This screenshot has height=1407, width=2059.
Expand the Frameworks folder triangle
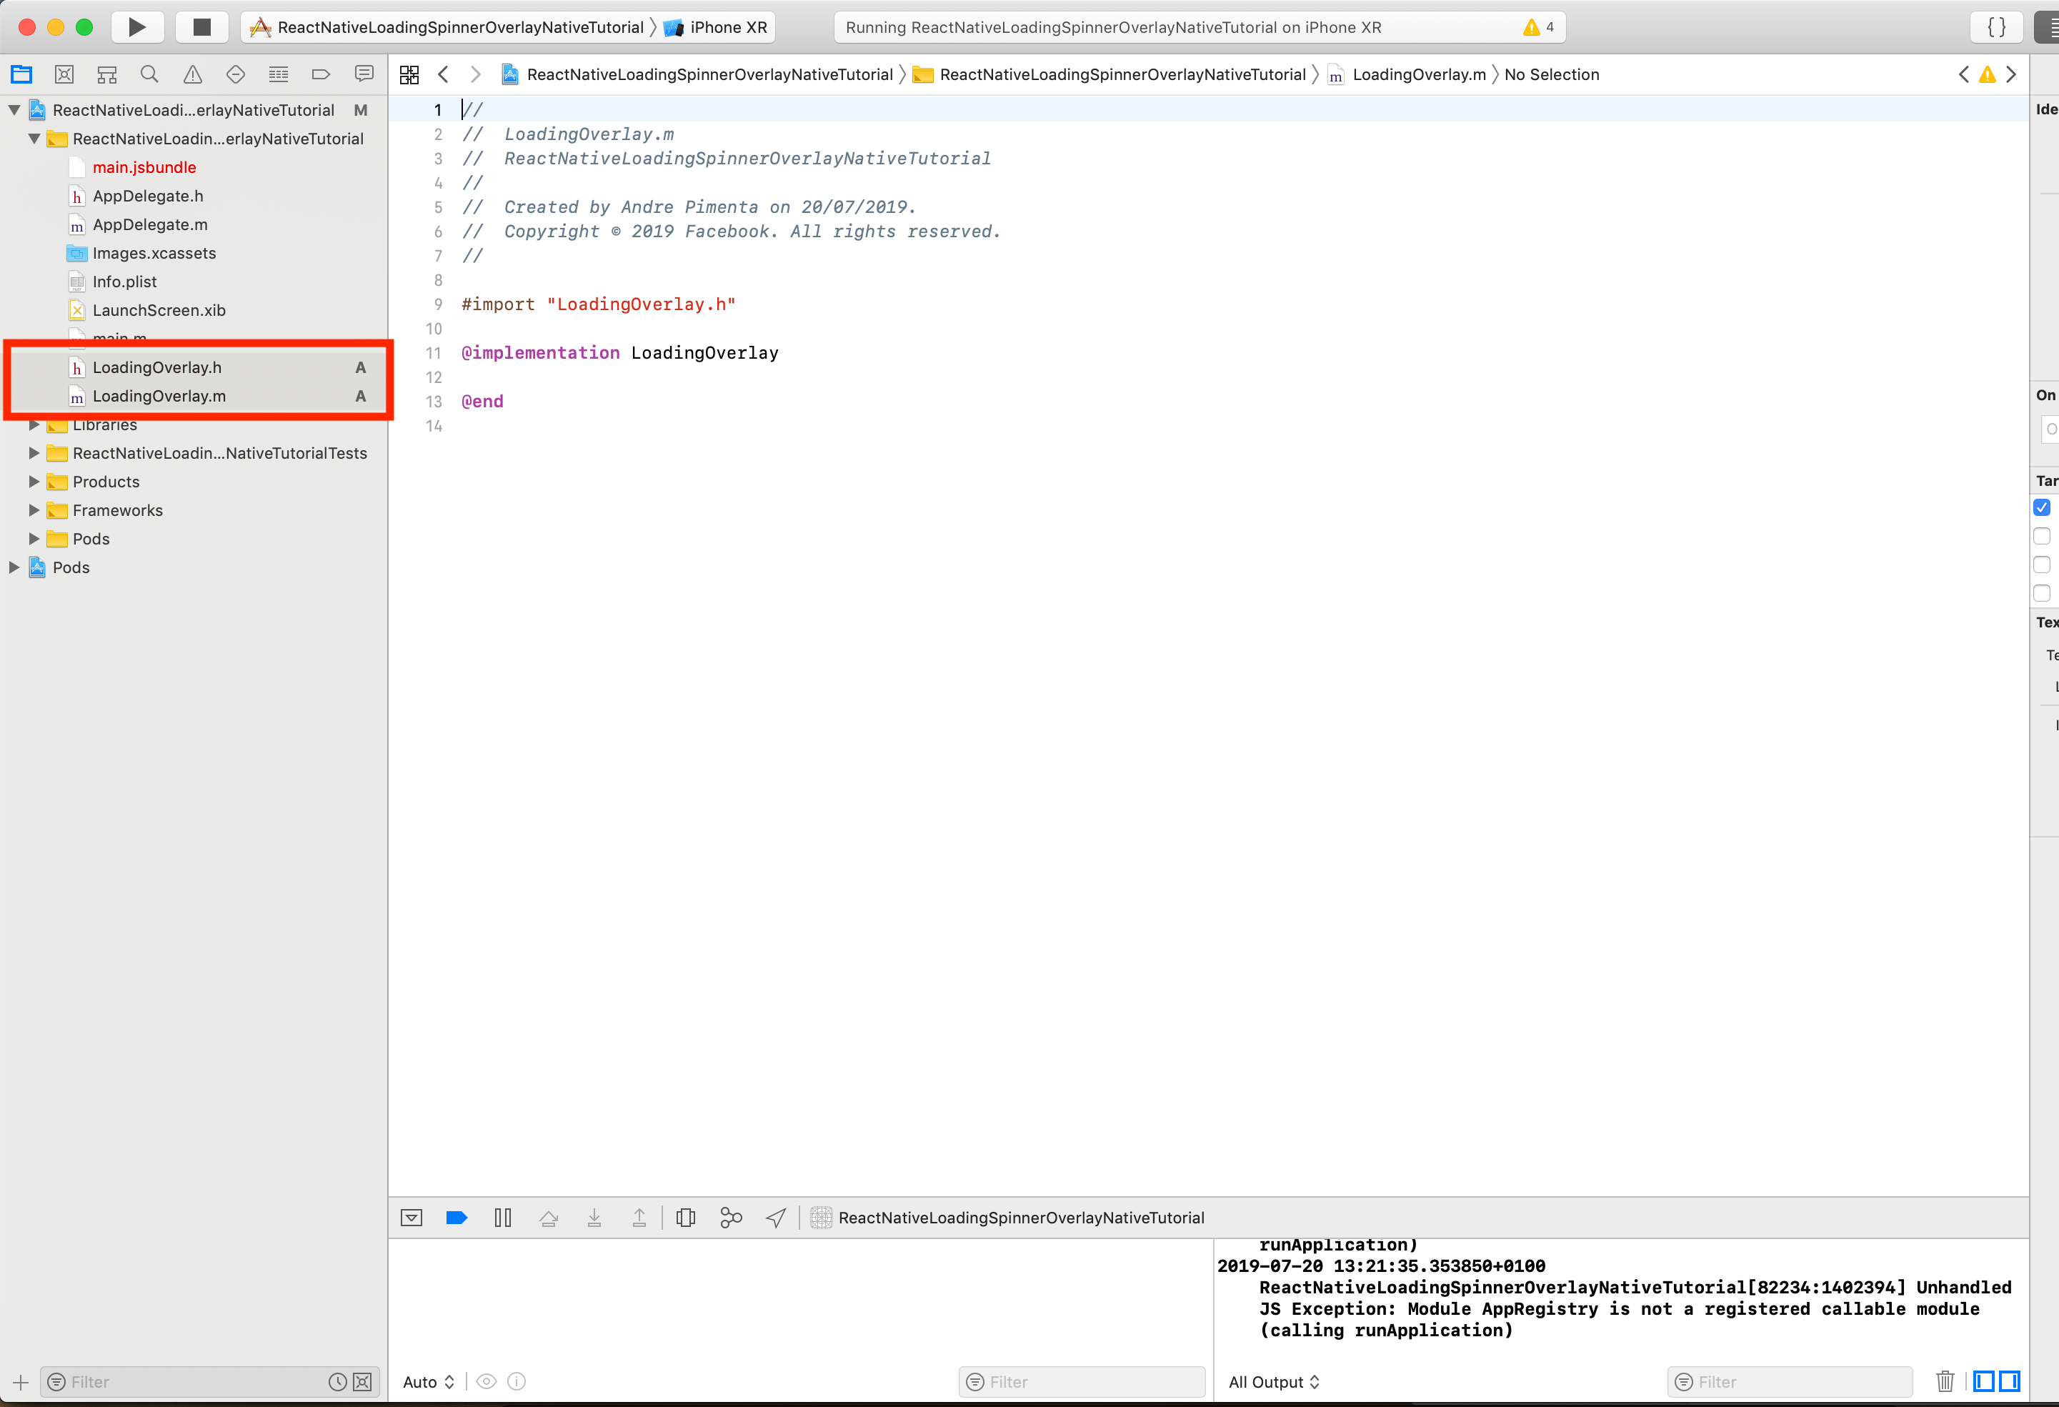point(34,510)
